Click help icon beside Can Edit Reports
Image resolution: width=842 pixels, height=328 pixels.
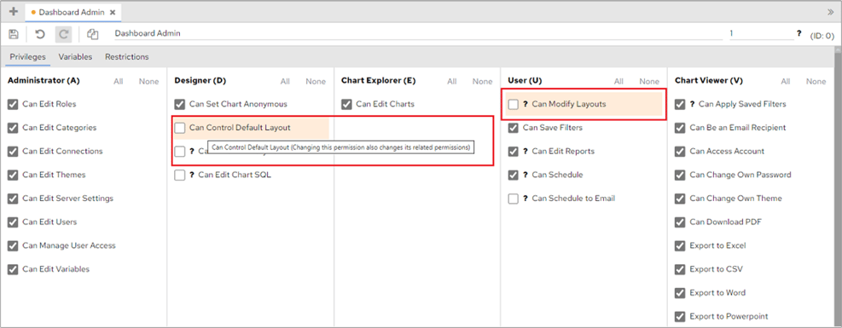[x=526, y=152]
